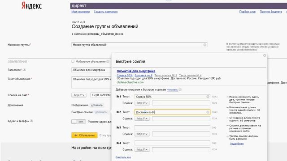Image resolution: width=287 pixels, height=161 pixels.
Task: Toggle Адрес и телефон switch
Action: pos(78,122)
